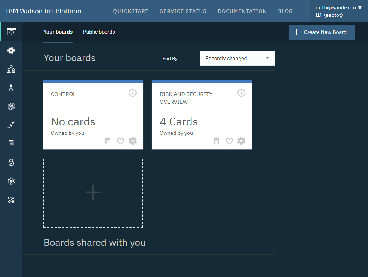
Task: Open info tooltip on RISK AND SECURITY OVERVIEW
Action: pyautogui.click(x=241, y=93)
